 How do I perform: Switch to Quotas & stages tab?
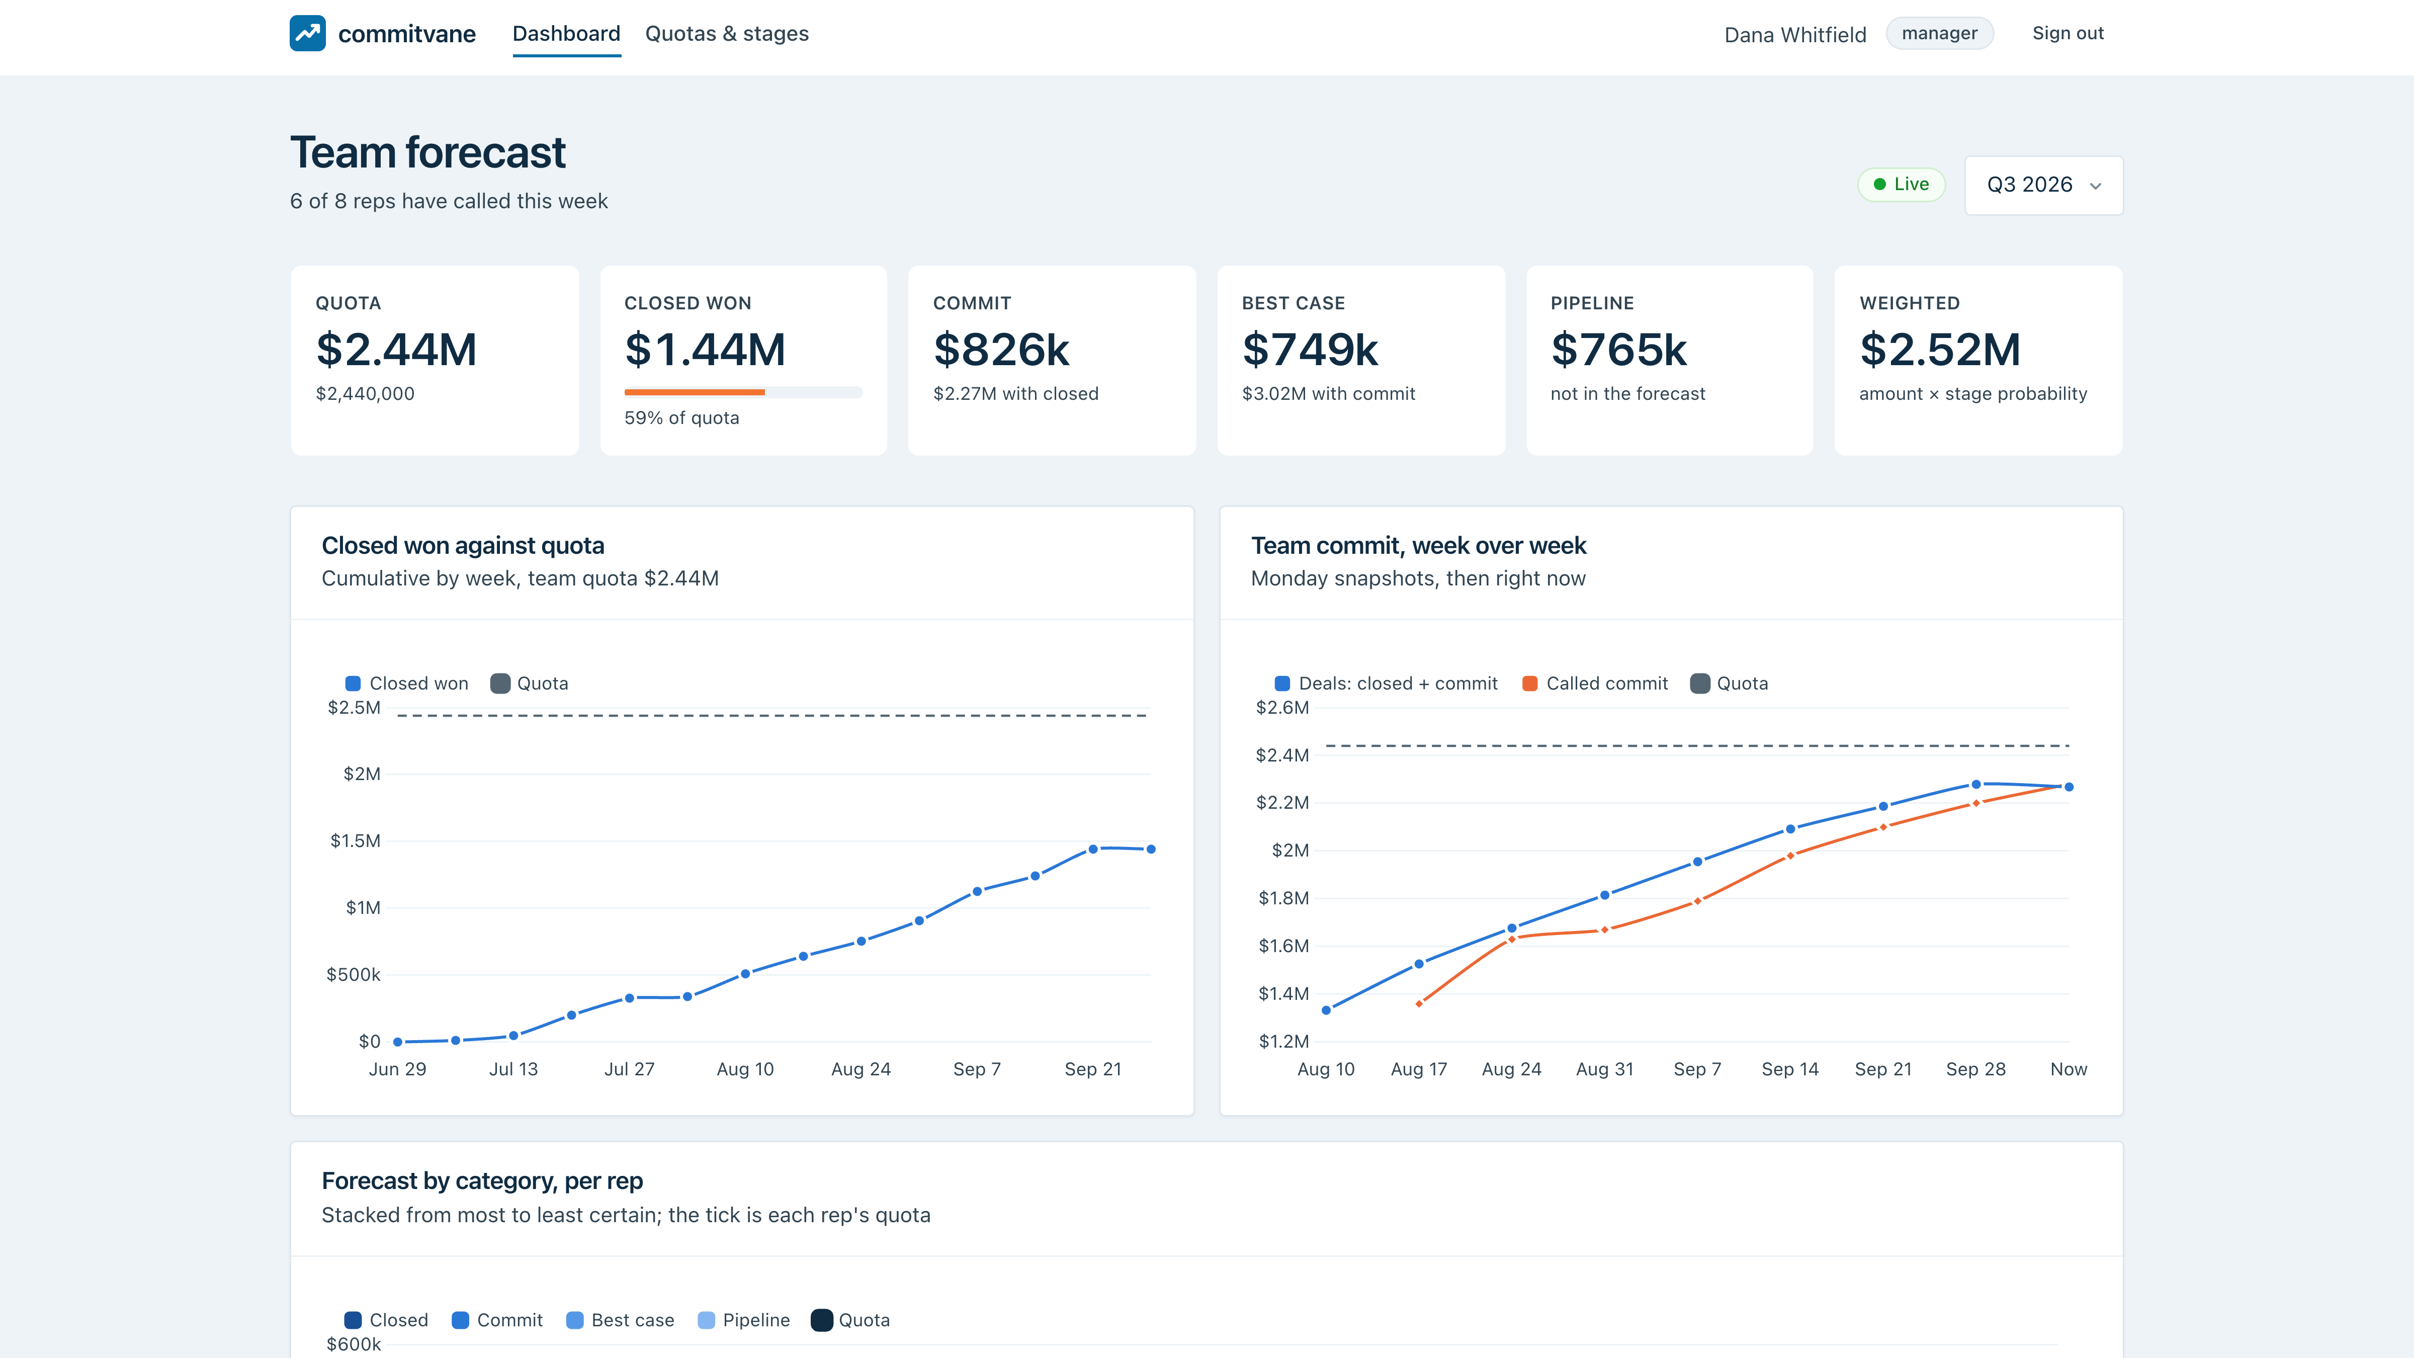click(x=726, y=34)
